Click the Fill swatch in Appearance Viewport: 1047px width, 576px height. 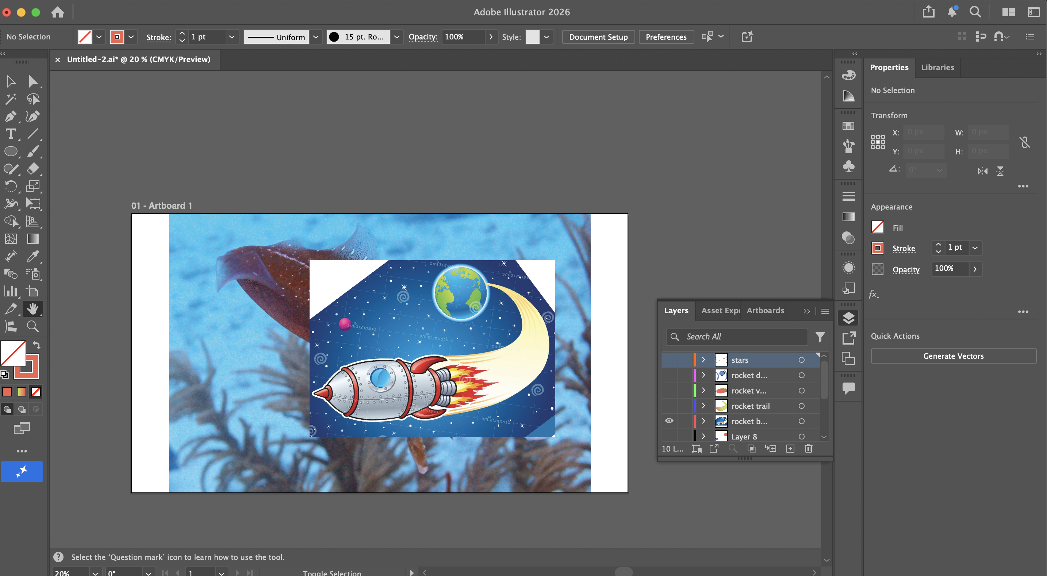pyautogui.click(x=878, y=227)
